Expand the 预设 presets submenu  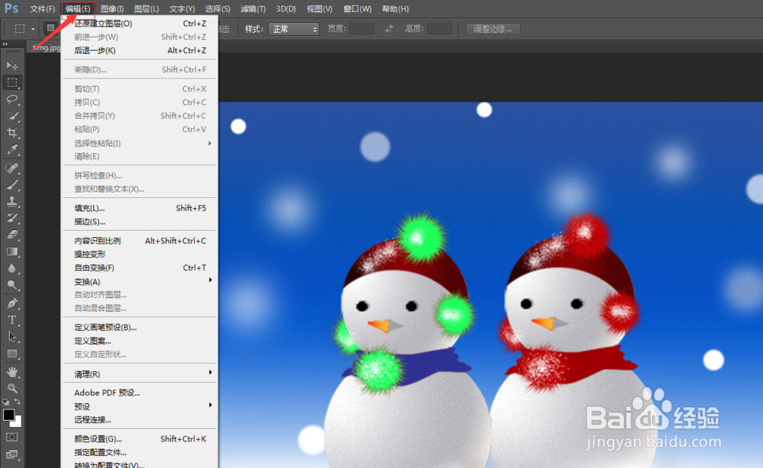139,406
